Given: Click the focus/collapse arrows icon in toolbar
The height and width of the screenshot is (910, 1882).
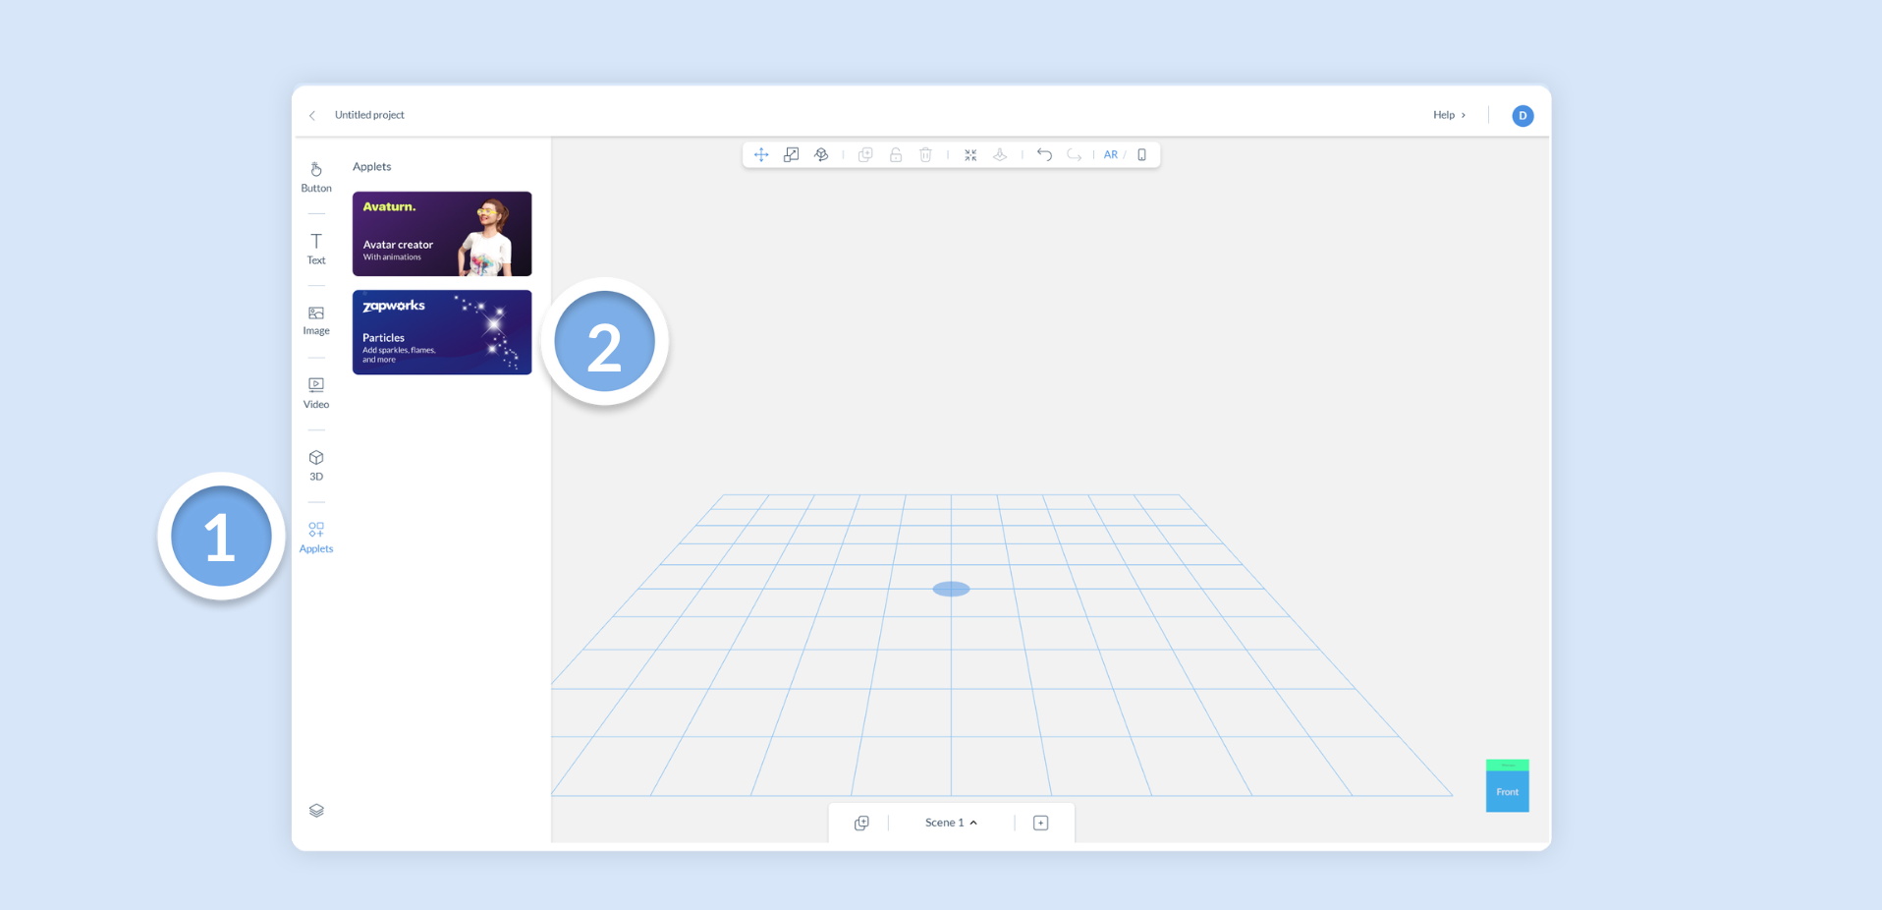Looking at the screenshot, I should tap(970, 154).
